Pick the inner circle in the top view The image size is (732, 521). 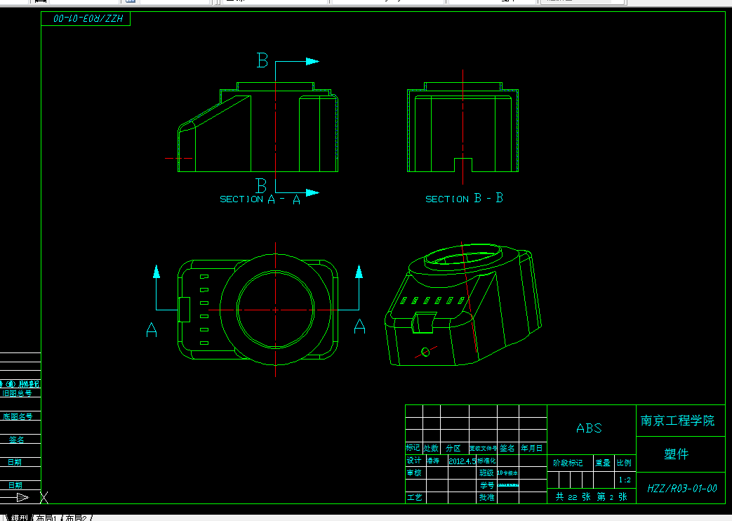click(x=275, y=310)
